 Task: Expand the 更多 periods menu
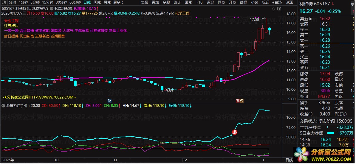pyautogui.click(x=118, y=2)
